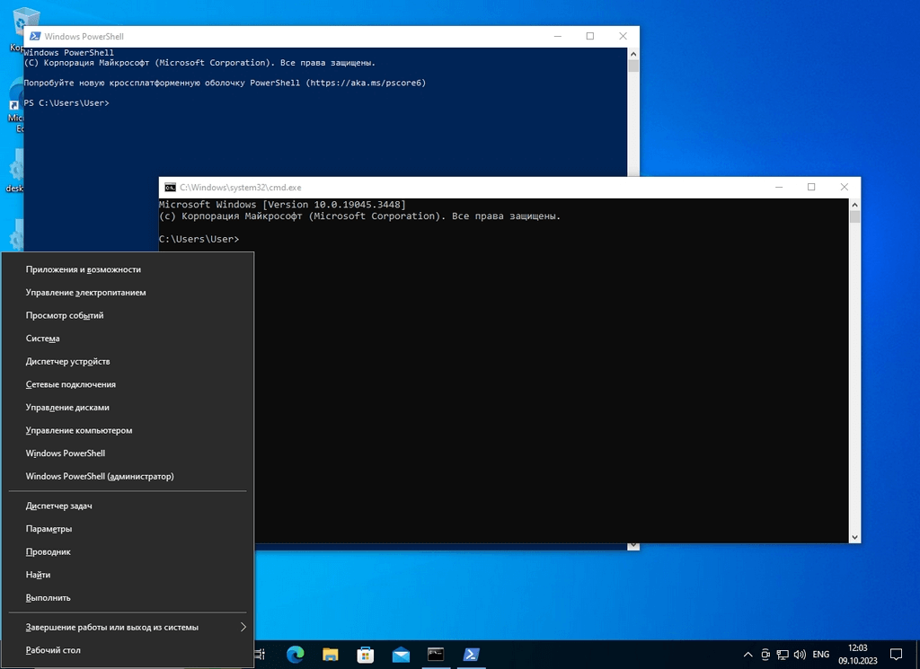The width and height of the screenshot is (920, 669).
Task: Select Управление электропитанием menu entry
Action: [128, 292]
